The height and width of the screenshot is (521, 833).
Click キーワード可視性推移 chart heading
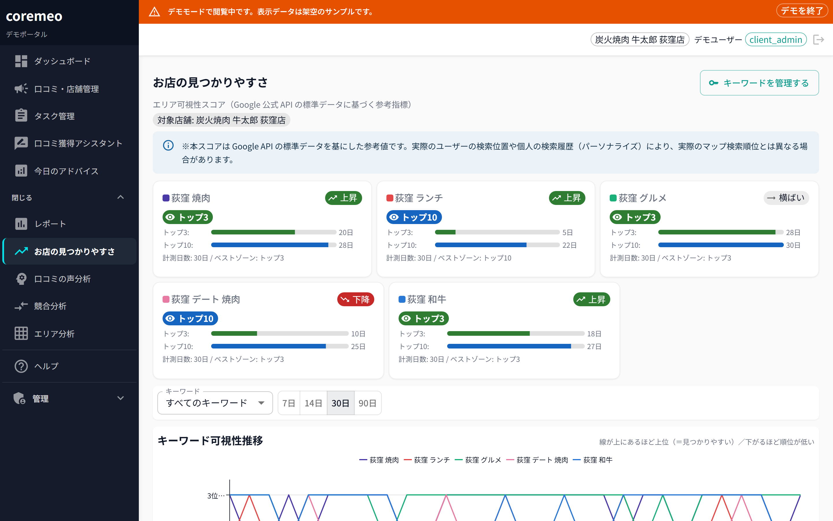[x=210, y=441]
